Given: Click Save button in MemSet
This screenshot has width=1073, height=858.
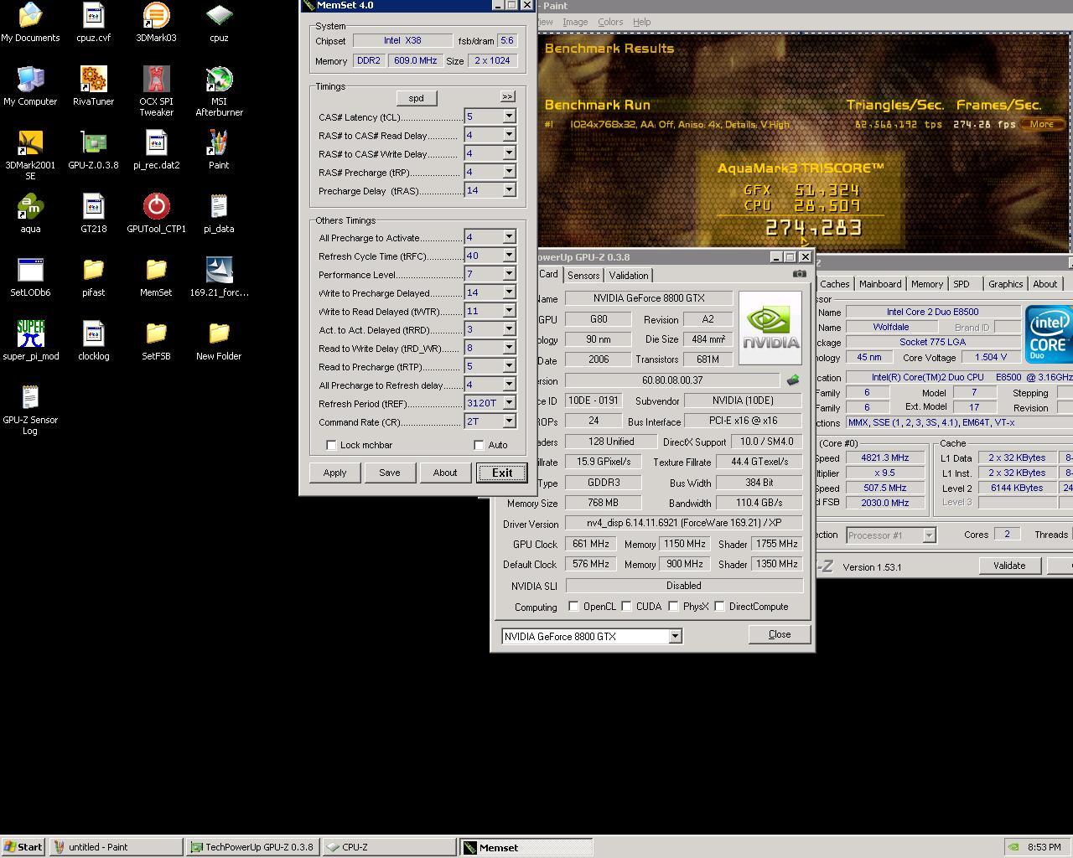Looking at the screenshot, I should coord(389,473).
